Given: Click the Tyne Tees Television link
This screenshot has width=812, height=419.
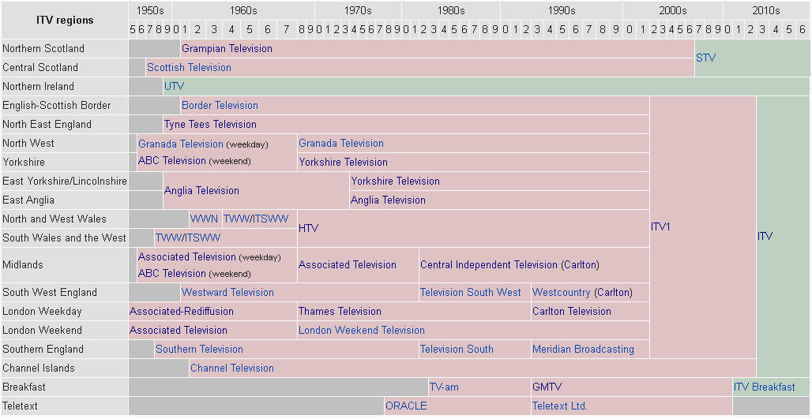Looking at the screenshot, I should point(210,124).
